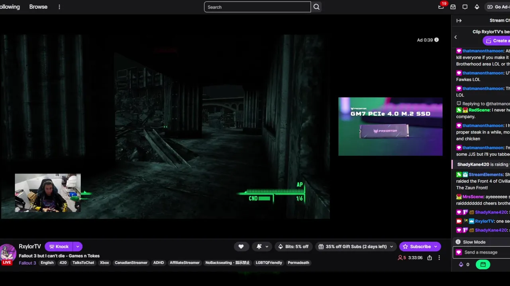Click the RxylorTV channel avatar
The width and height of the screenshot is (510, 286).
pyautogui.click(x=8, y=253)
